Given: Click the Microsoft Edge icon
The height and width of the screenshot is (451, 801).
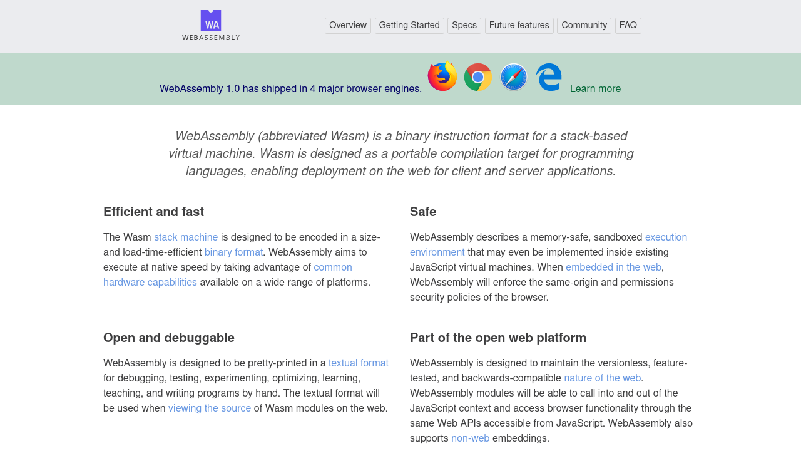Looking at the screenshot, I should point(549,77).
